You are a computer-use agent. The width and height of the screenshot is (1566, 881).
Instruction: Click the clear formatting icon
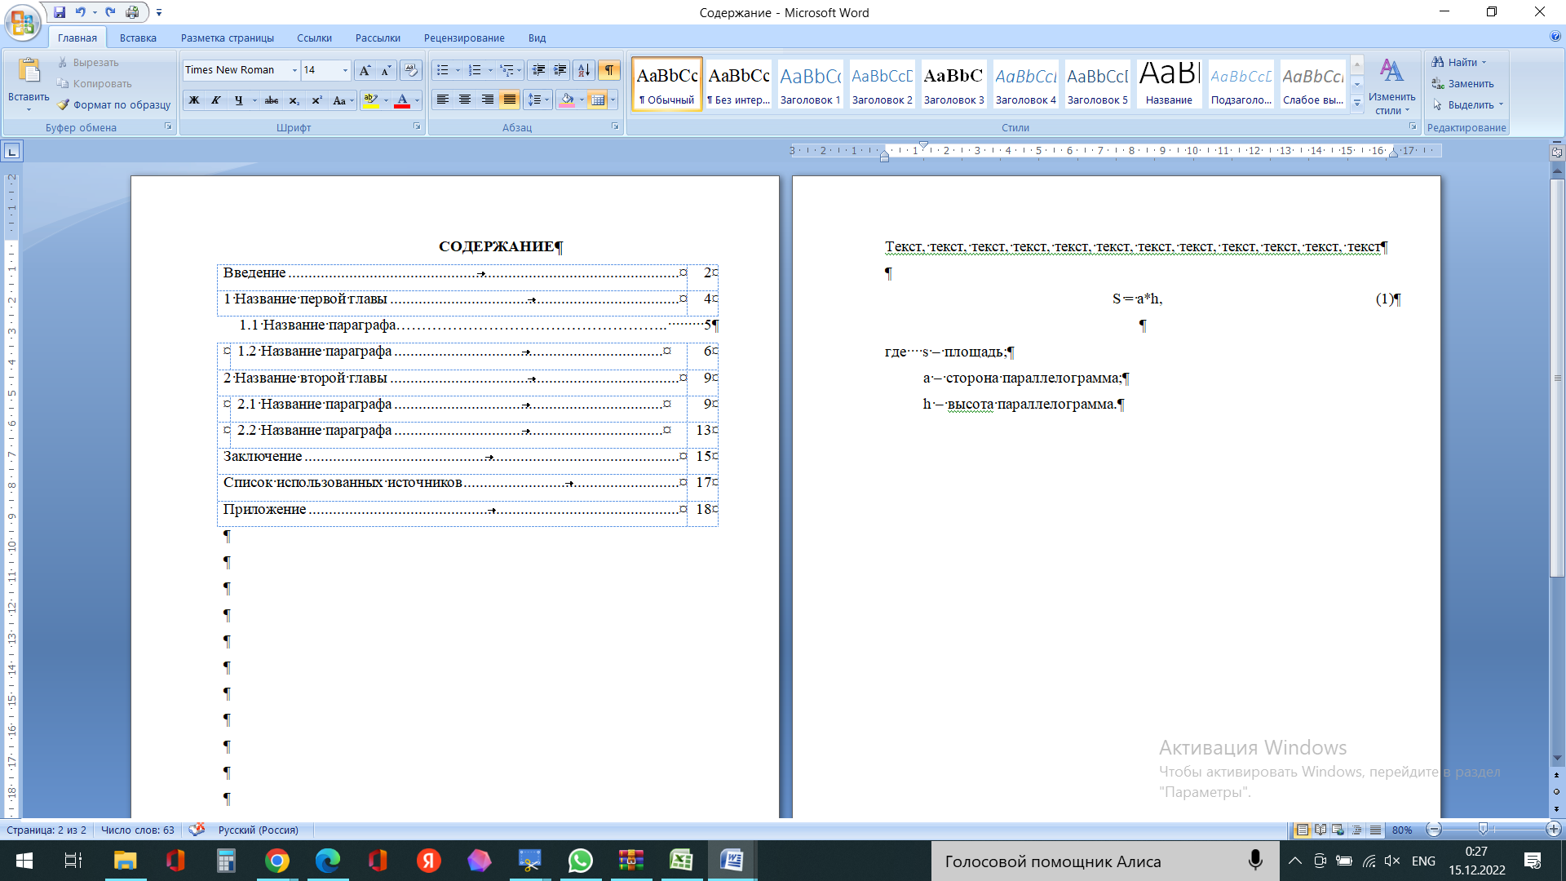[411, 70]
